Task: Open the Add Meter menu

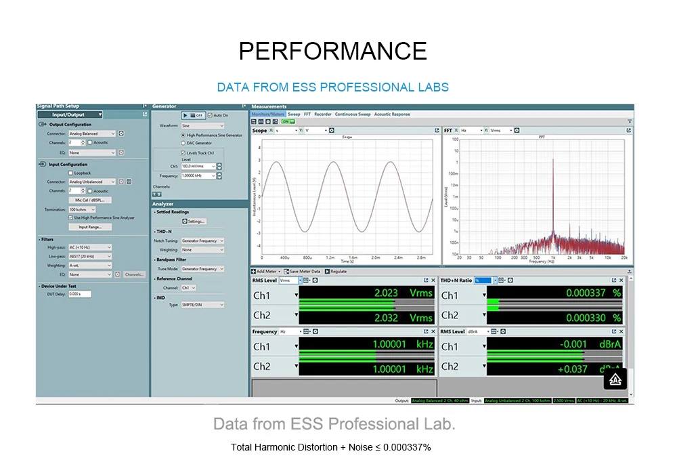Action: click(x=266, y=271)
